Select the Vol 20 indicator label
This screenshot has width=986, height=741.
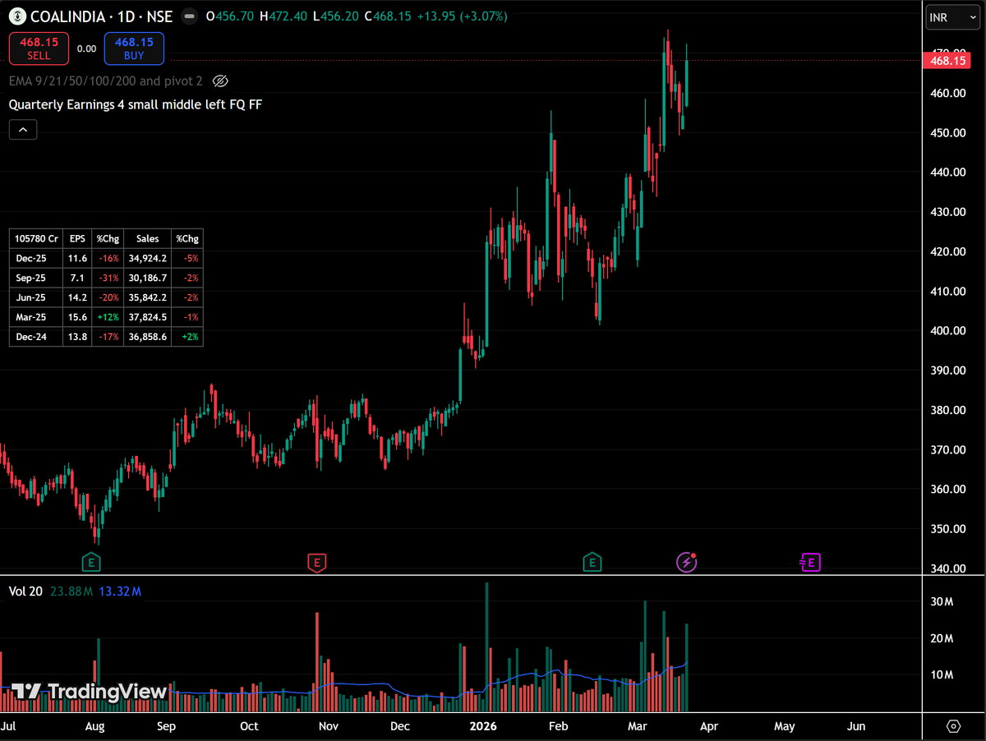[x=25, y=591]
